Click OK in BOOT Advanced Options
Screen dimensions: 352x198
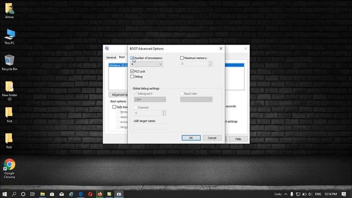click(191, 138)
